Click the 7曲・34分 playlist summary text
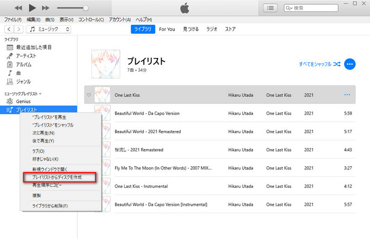This screenshot has height=239, width=370. click(137, 70)
